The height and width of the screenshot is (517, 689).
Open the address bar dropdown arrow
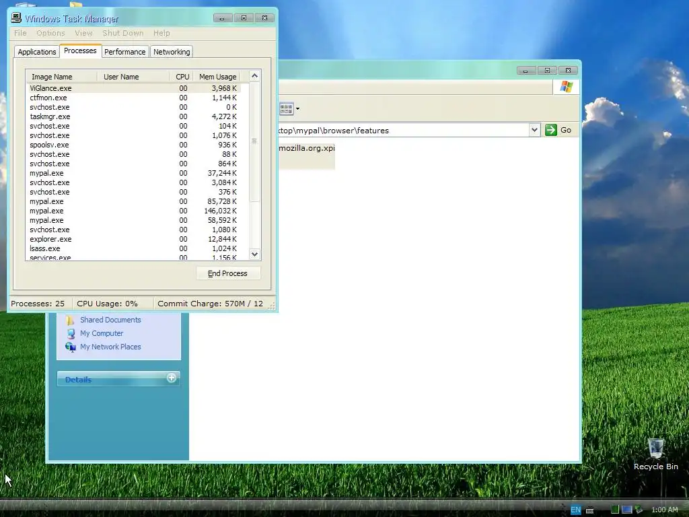click(x=534, y=130)
